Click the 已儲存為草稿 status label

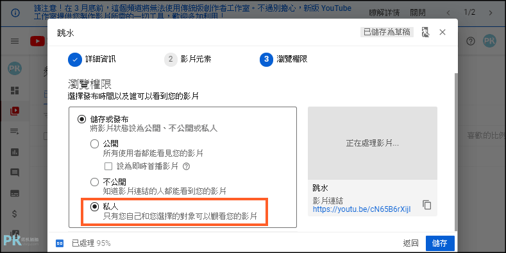[x=387, y=32]
